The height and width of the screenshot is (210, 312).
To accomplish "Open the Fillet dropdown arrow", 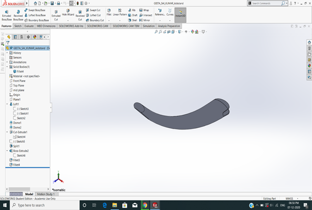I will click(109, 20).
